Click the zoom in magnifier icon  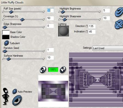pyautogui.click(x=63, y=70)
